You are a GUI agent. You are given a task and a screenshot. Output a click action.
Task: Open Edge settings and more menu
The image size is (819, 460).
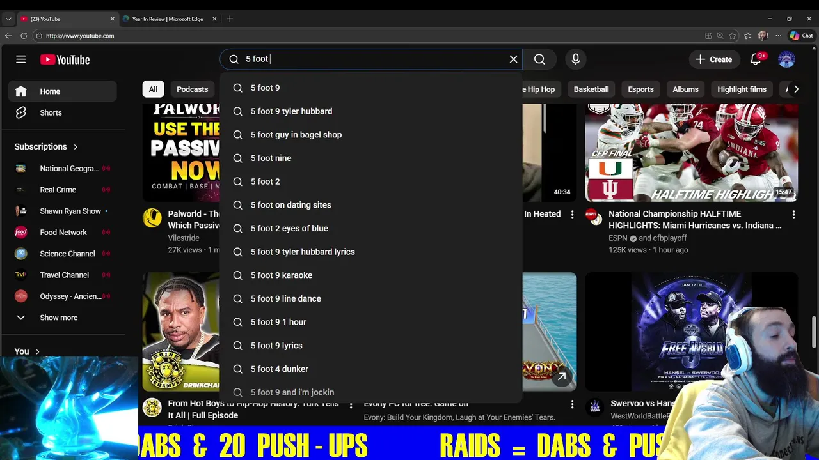click(x=778, y=36)
